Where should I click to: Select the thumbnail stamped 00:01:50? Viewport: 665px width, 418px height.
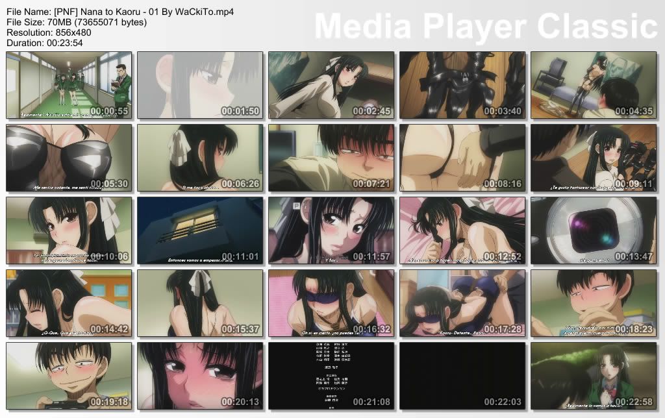(200, 85)
